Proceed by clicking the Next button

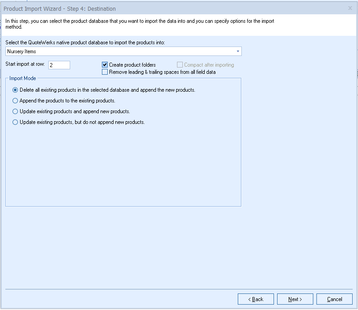click(295, 299)
